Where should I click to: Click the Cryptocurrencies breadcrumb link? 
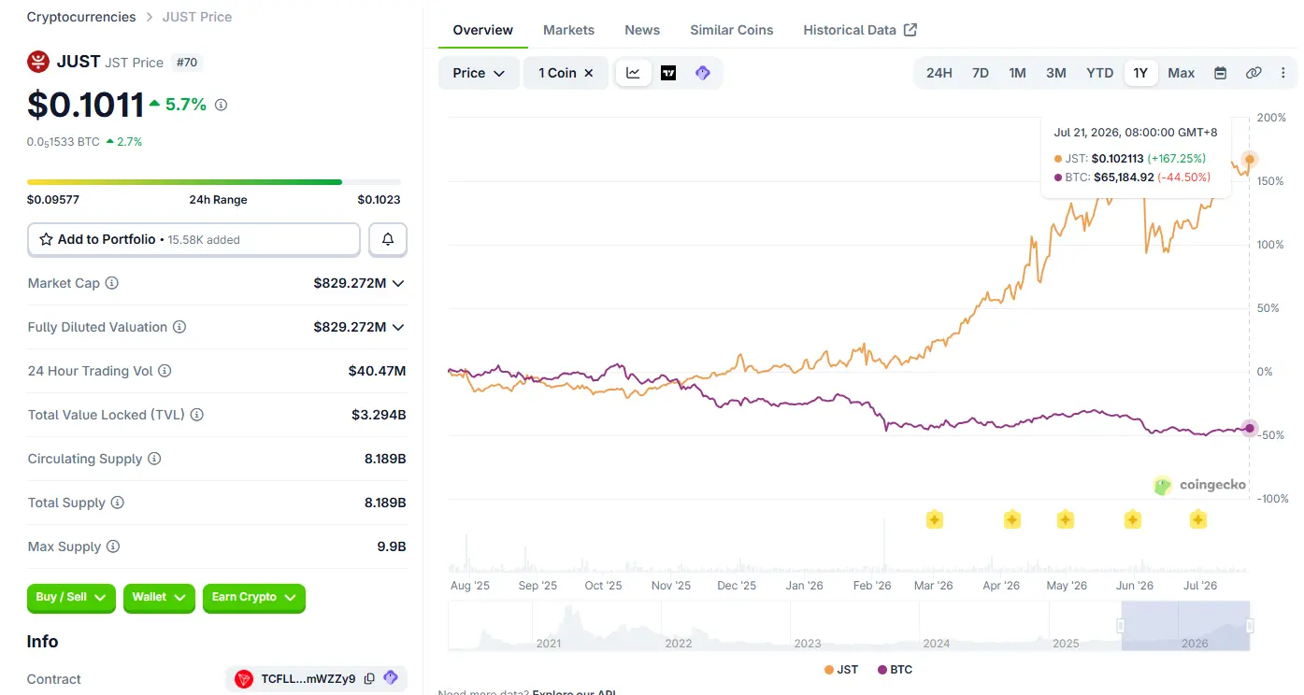(x=80, y=17)
